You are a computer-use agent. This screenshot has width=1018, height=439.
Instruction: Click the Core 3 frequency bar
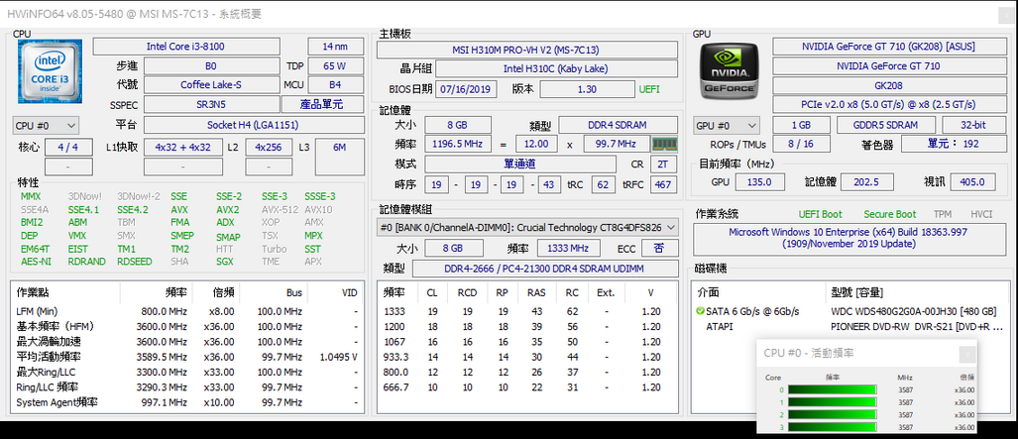click(833, 427)
